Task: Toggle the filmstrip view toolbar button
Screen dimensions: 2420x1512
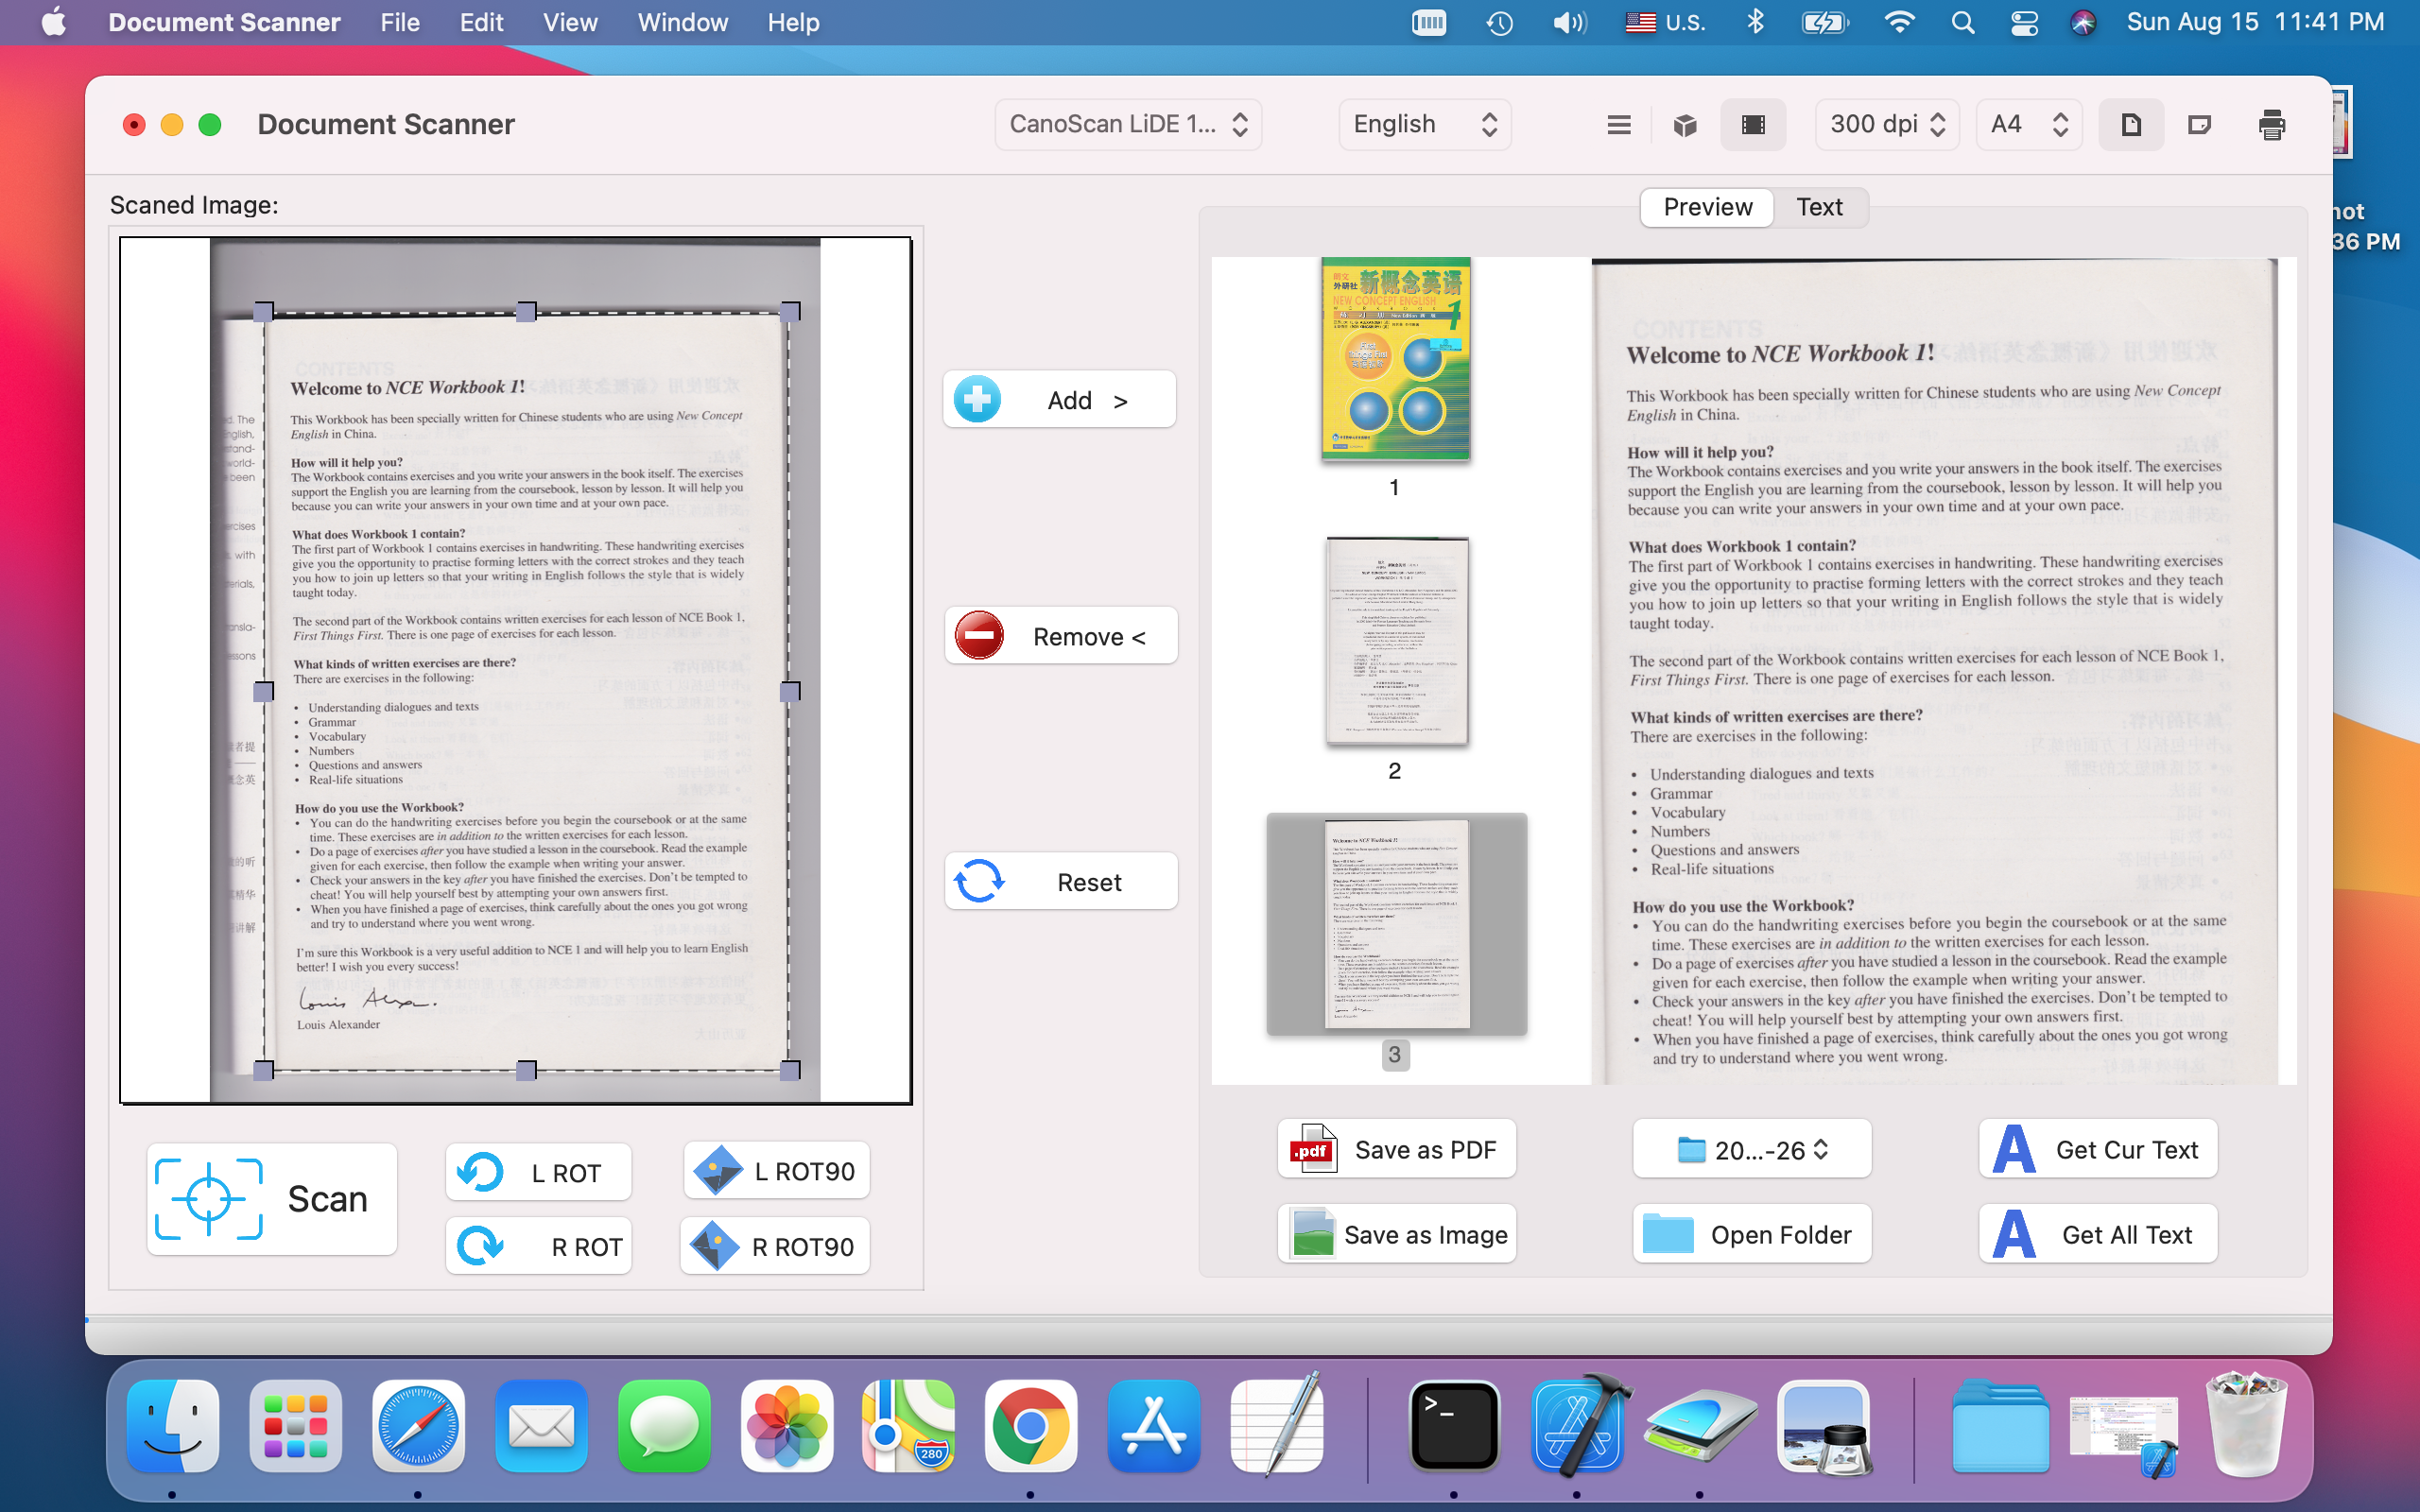Action: coord(1753,124)
